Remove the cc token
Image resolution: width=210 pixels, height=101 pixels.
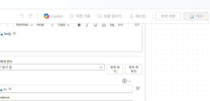[10, 89]
